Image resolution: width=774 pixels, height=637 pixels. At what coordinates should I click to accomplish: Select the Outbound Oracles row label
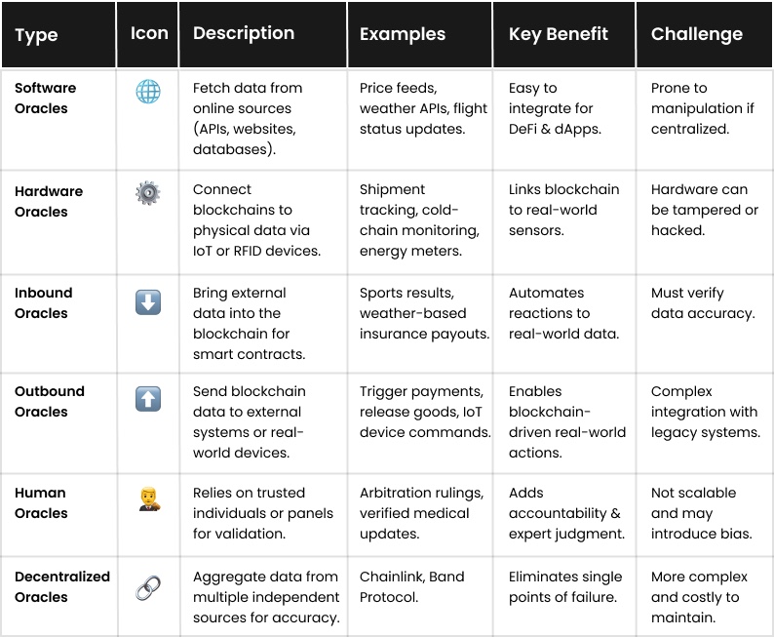50,401
